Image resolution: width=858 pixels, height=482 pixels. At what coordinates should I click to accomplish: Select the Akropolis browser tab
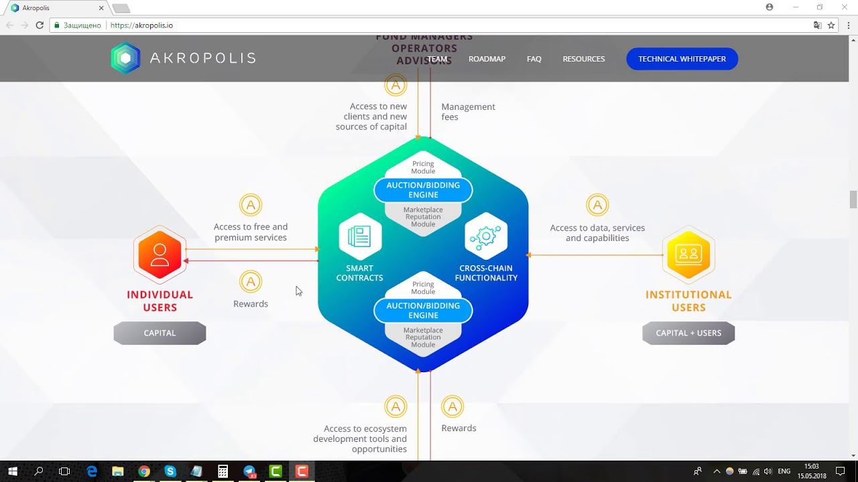pyautogui.click(x=56, y=8)
